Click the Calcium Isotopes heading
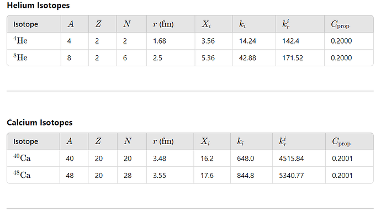This screenshot has width=381, height=211. (40, 123)
